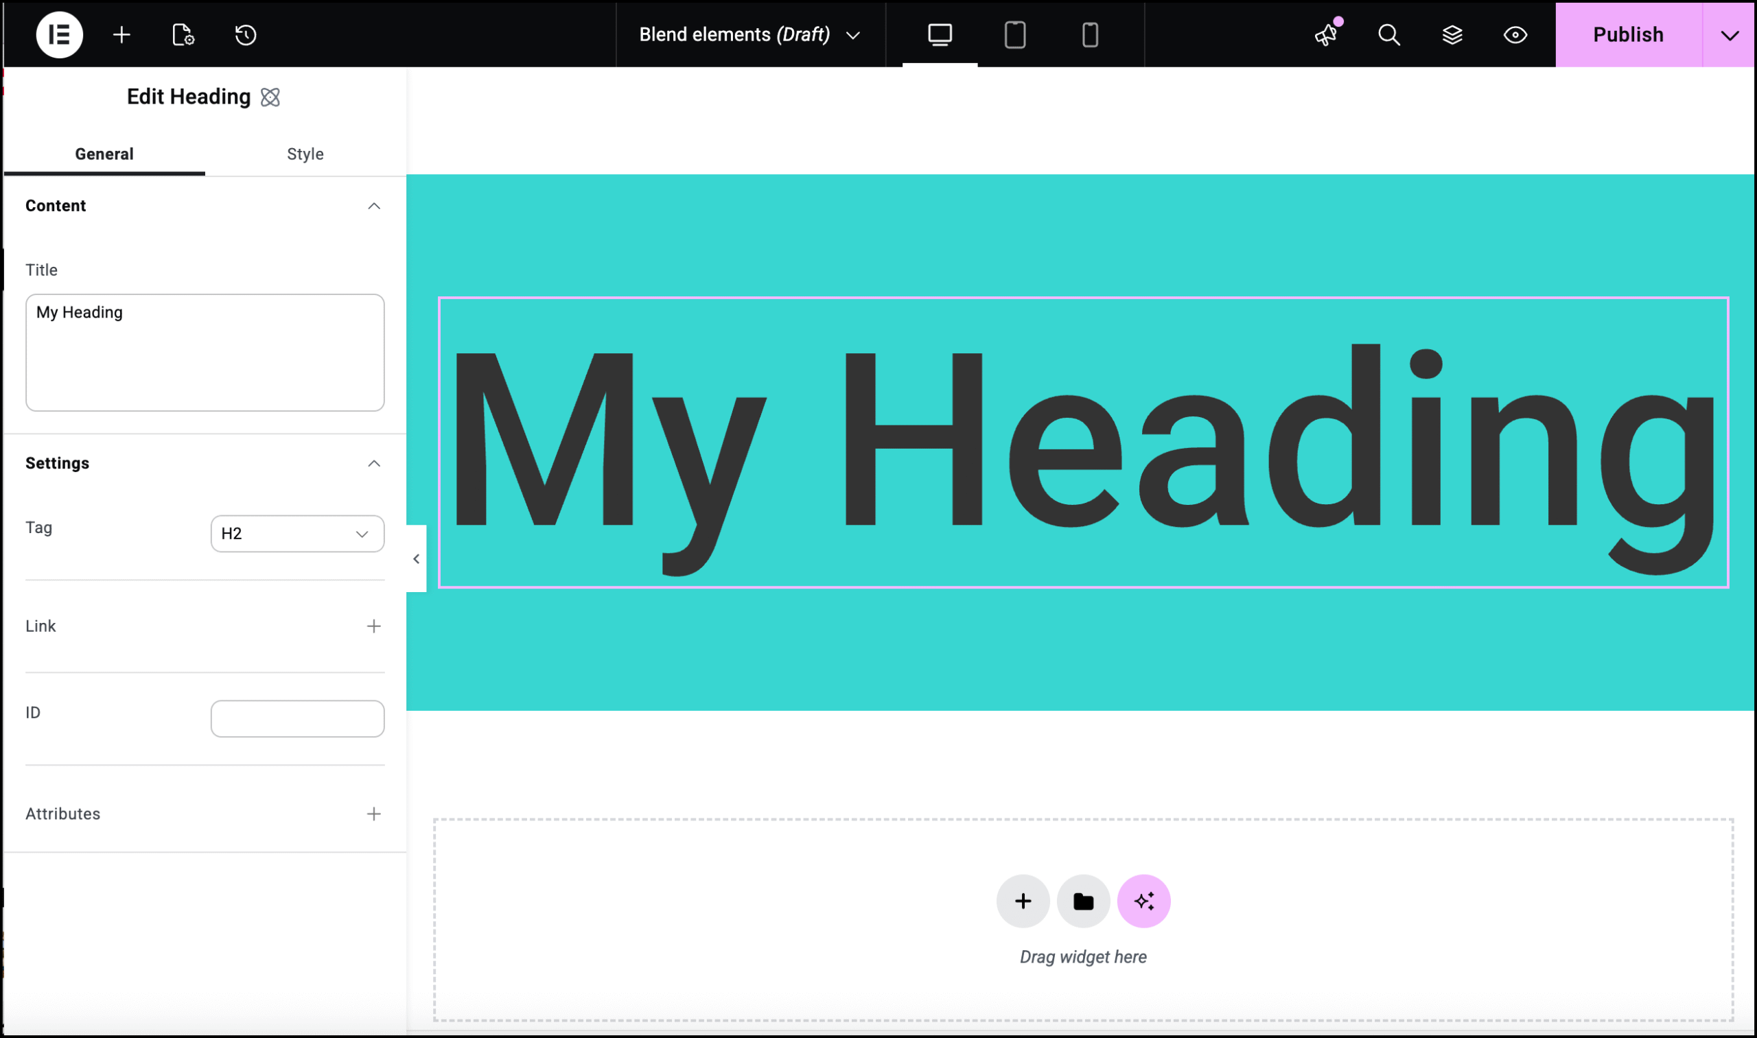Open the H2 Tag dropdown
1757x1038 pixels.
pyautogui.click(x=297, y=534)
